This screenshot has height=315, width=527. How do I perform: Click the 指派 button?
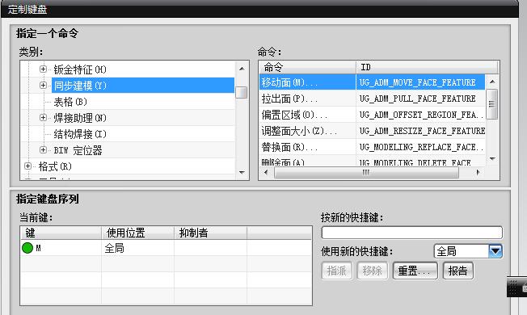337,271
